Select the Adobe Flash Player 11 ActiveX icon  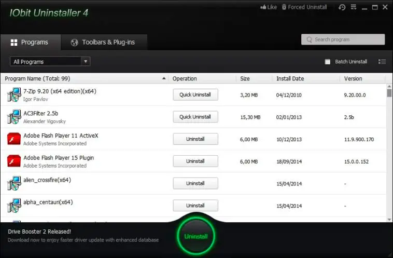[x=14, y=139]
